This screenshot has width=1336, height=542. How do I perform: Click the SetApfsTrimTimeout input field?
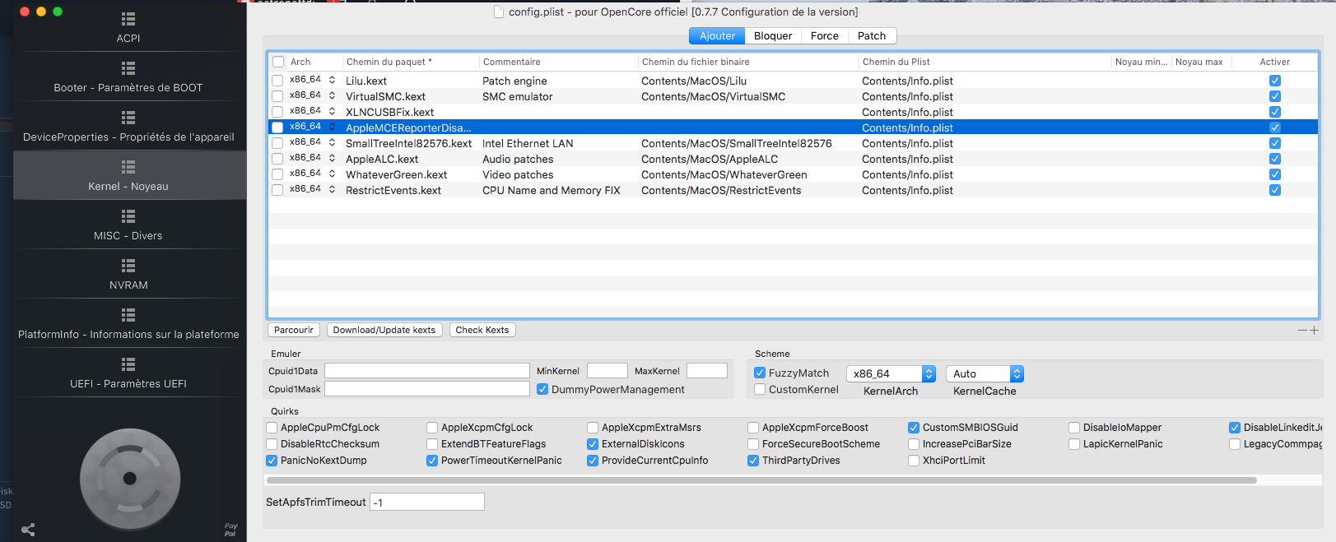(427, 503)
